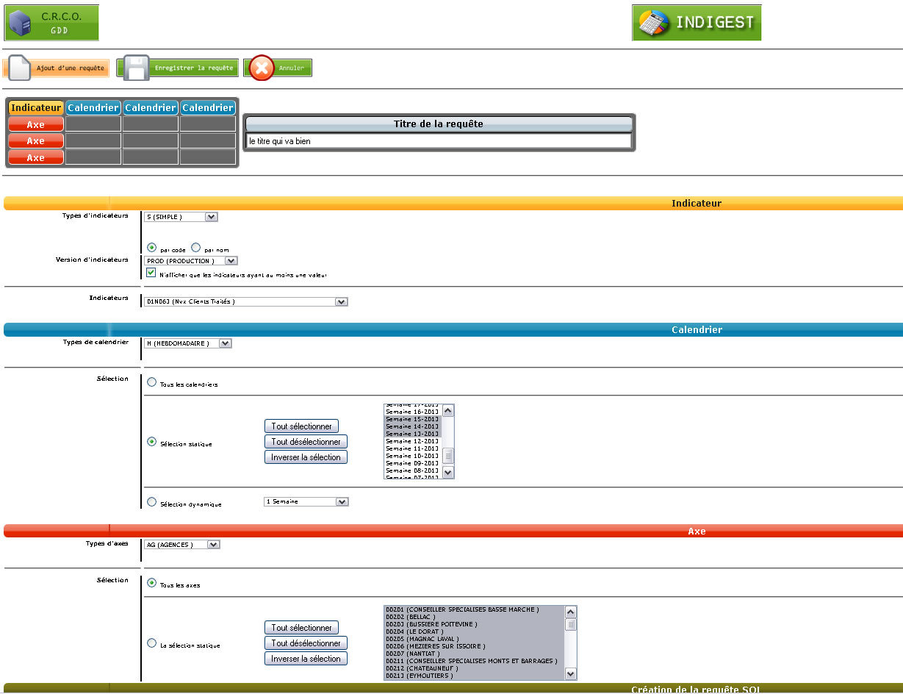The width and height of the screenshot is (903, 694).
Task: Select the par nom radio option
Action: 195,248
